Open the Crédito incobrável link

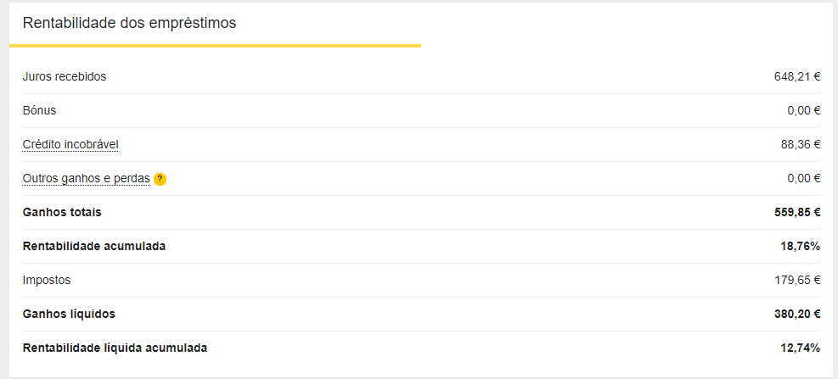pyautogui.click(x=70, y=144)
